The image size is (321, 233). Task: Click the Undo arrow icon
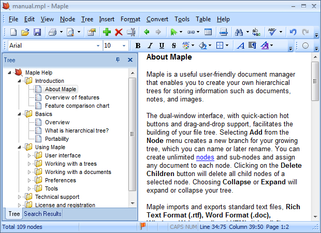293,32
